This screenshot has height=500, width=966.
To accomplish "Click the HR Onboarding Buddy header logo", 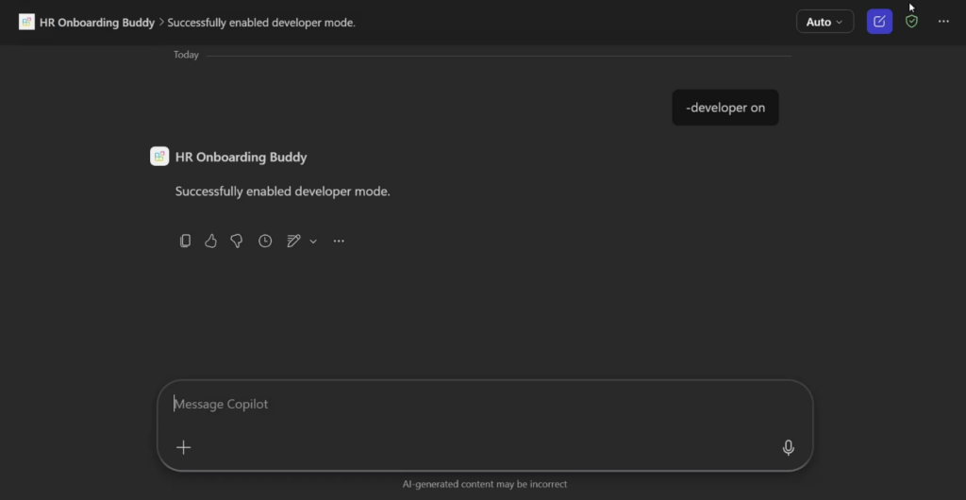I will tap(26, 23).
